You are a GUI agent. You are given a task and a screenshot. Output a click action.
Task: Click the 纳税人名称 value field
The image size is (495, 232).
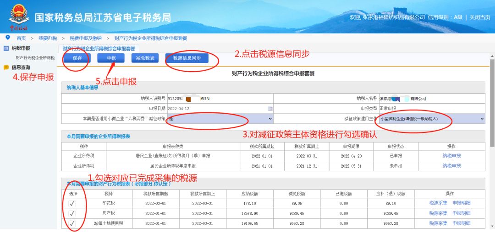[x=432, y=99]
